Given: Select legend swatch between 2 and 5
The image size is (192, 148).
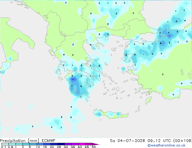Looking at the screenshot, I should click(x=26, y=144).
